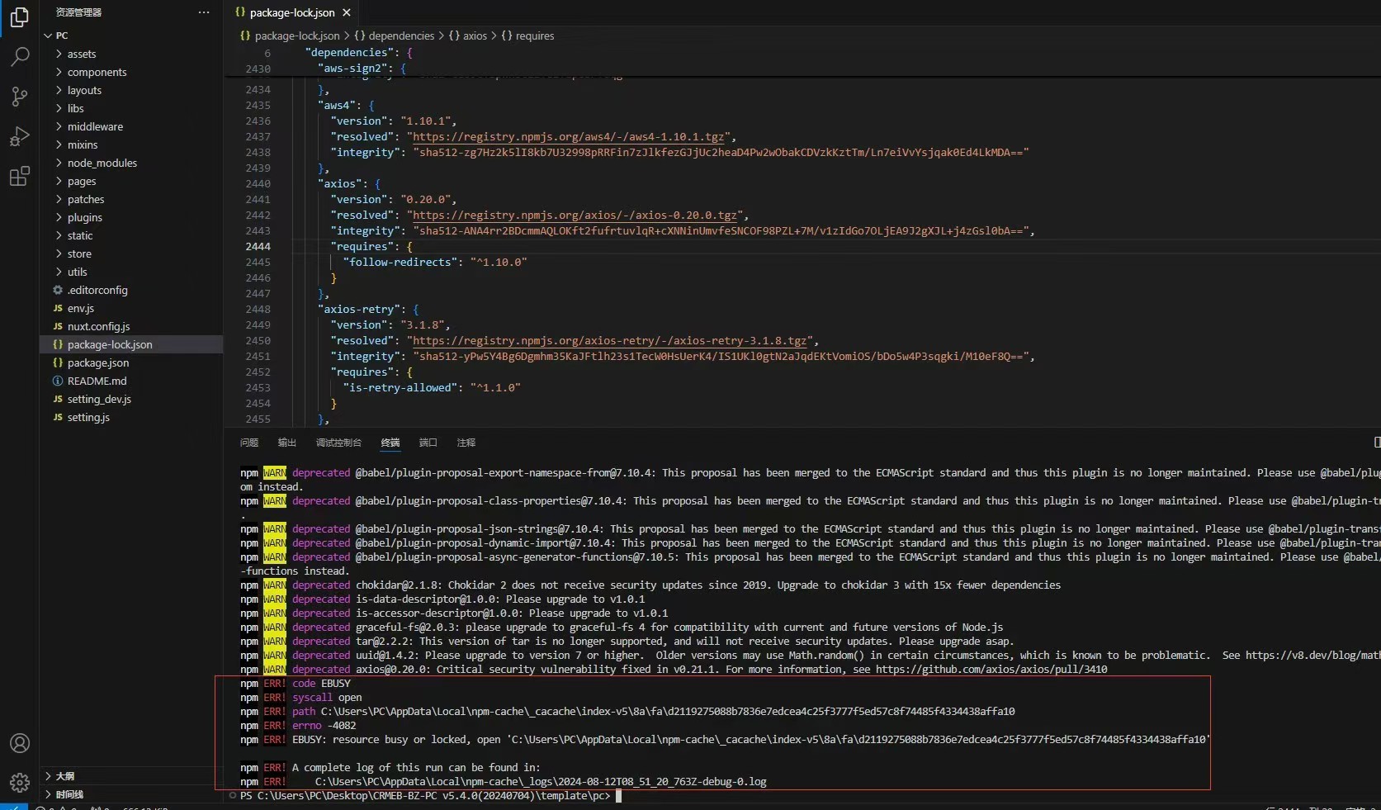The image size is (1381, 810).
Task: Open the explorer more actions ellipsis
Action: (204, 12)
